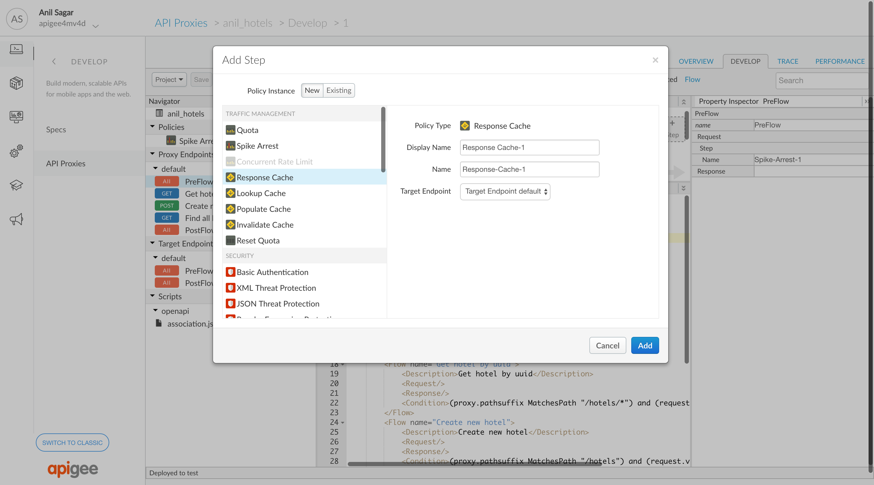This screenshot has height=485, width=874.
Task: Open the Learn graduation cap icon
Action: (16, 185)
